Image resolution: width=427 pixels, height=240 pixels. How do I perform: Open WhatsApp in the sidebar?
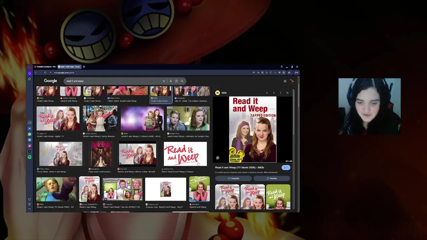(x=29, y=134)
